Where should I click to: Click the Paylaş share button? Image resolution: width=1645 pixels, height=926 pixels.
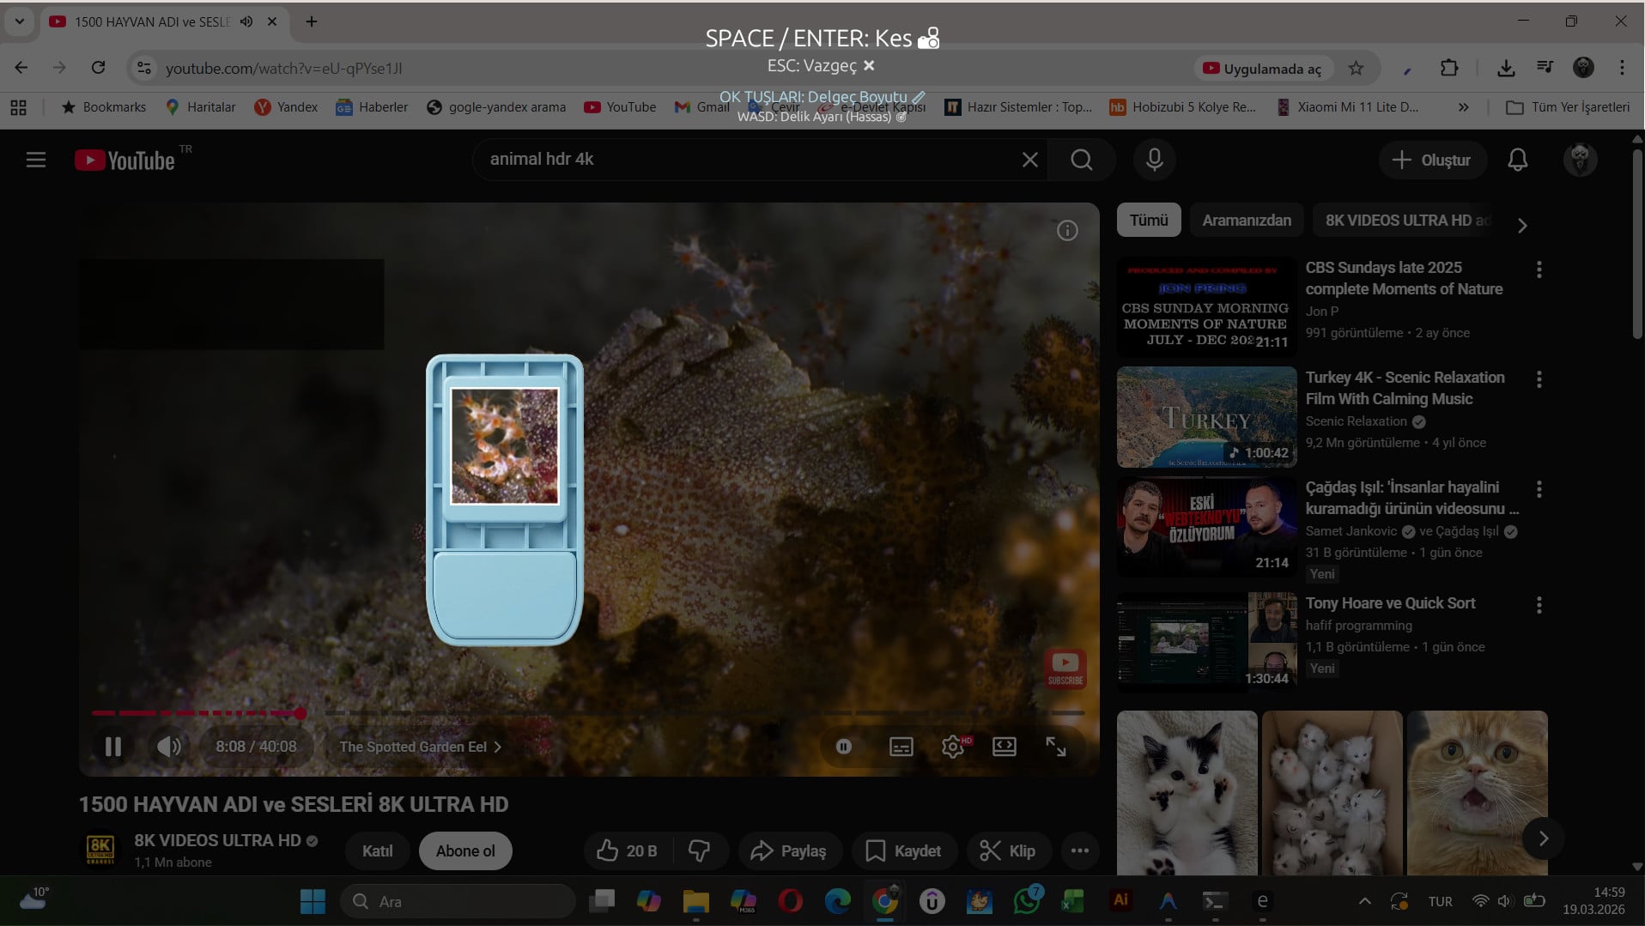click(x=788, y=850)
